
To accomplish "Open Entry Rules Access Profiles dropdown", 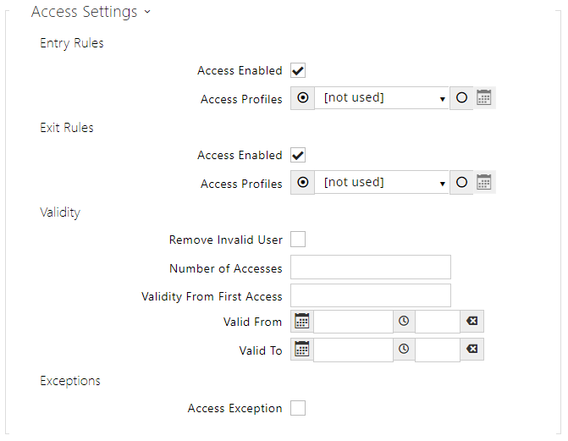I will [383, 98].
